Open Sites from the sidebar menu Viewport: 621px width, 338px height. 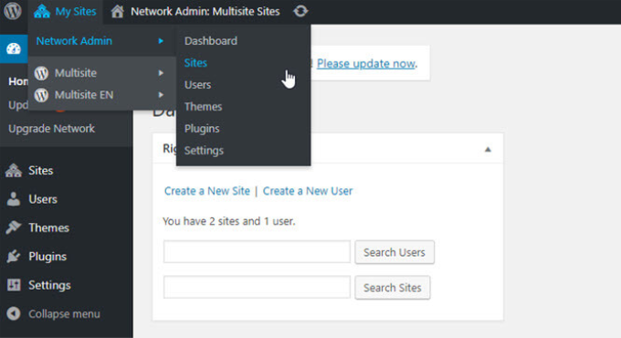[41, 171]
